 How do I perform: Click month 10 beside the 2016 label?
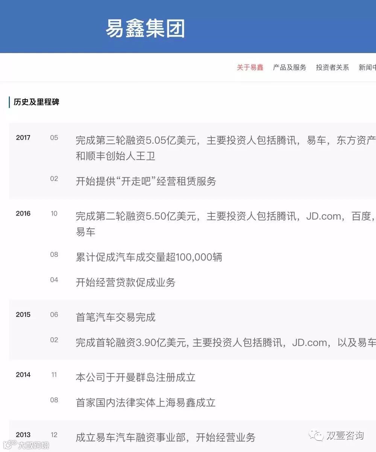(54, 214)
